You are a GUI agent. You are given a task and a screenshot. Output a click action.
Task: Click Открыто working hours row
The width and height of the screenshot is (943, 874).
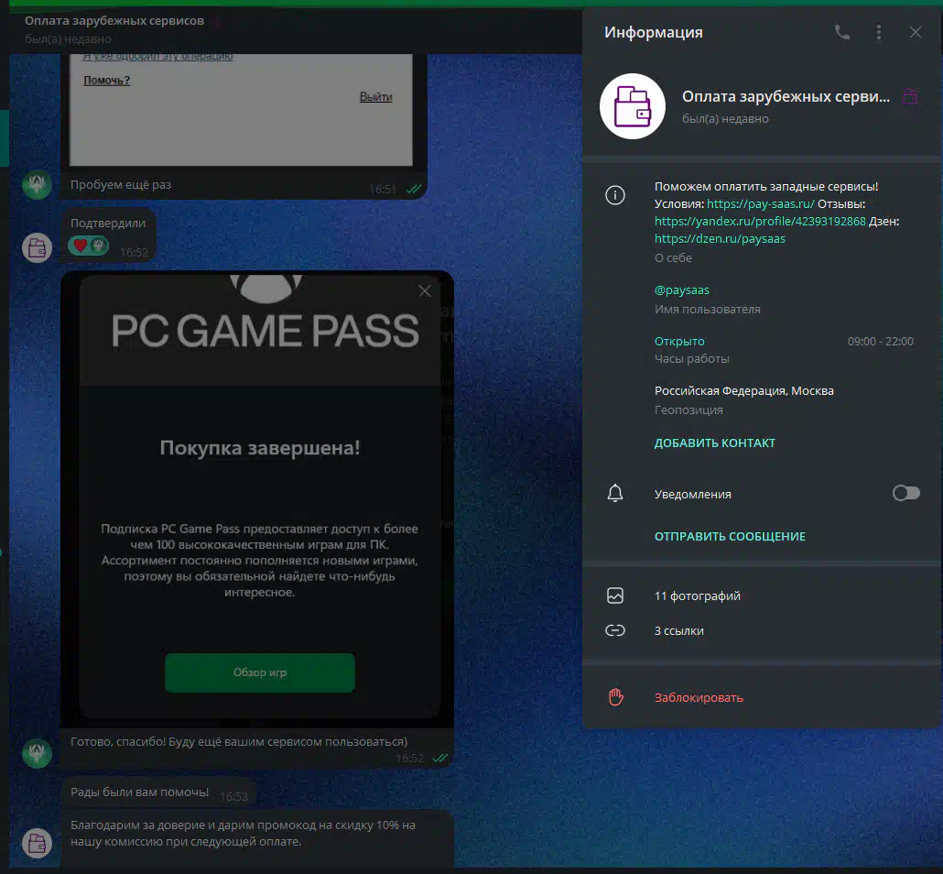pos(784,349)
